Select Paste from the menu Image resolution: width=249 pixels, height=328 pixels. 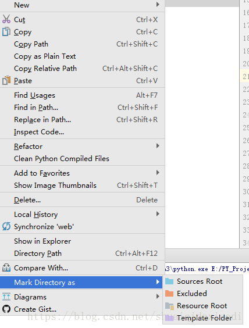[82, 80]
